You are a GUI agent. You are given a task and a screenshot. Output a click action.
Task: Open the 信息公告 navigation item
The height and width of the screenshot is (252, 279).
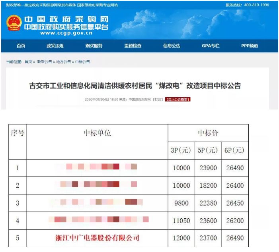click(172, 46)
